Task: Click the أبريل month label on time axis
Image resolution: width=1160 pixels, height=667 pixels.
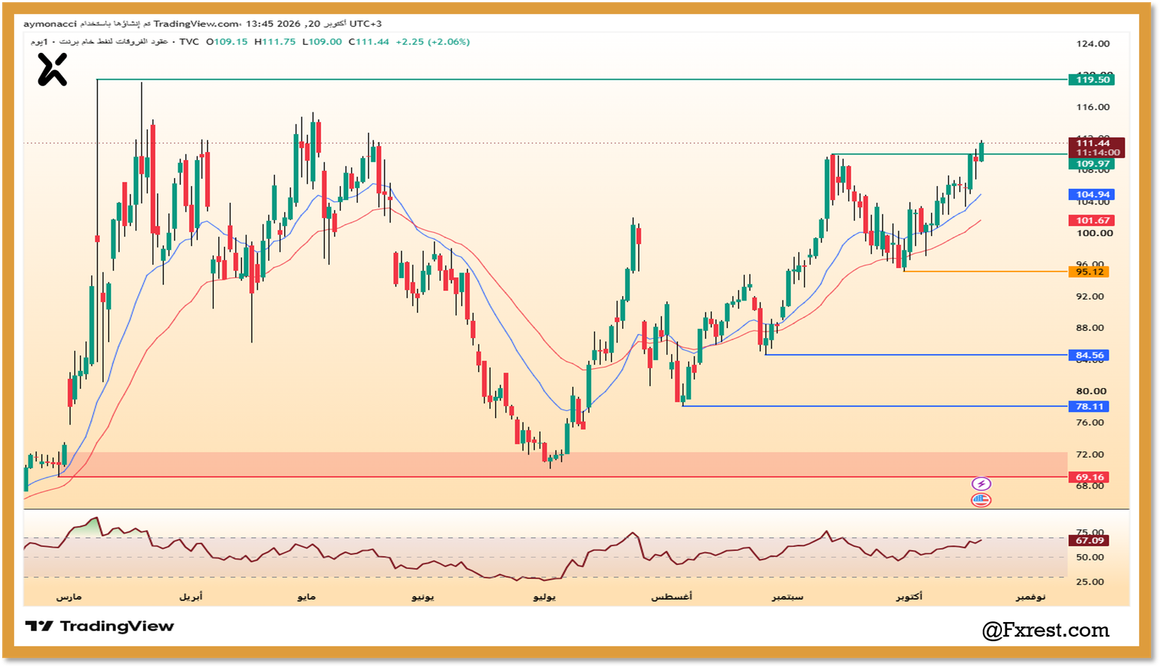Action: 191,597
